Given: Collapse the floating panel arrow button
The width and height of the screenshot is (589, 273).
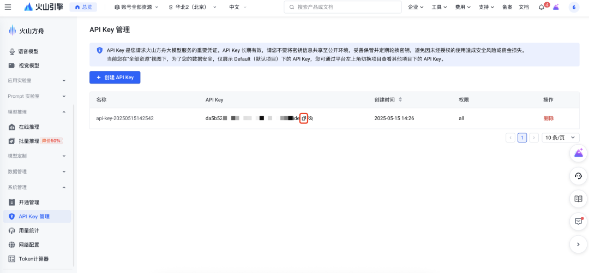Looking at the screenshot, I should click(x=578, y=244).
